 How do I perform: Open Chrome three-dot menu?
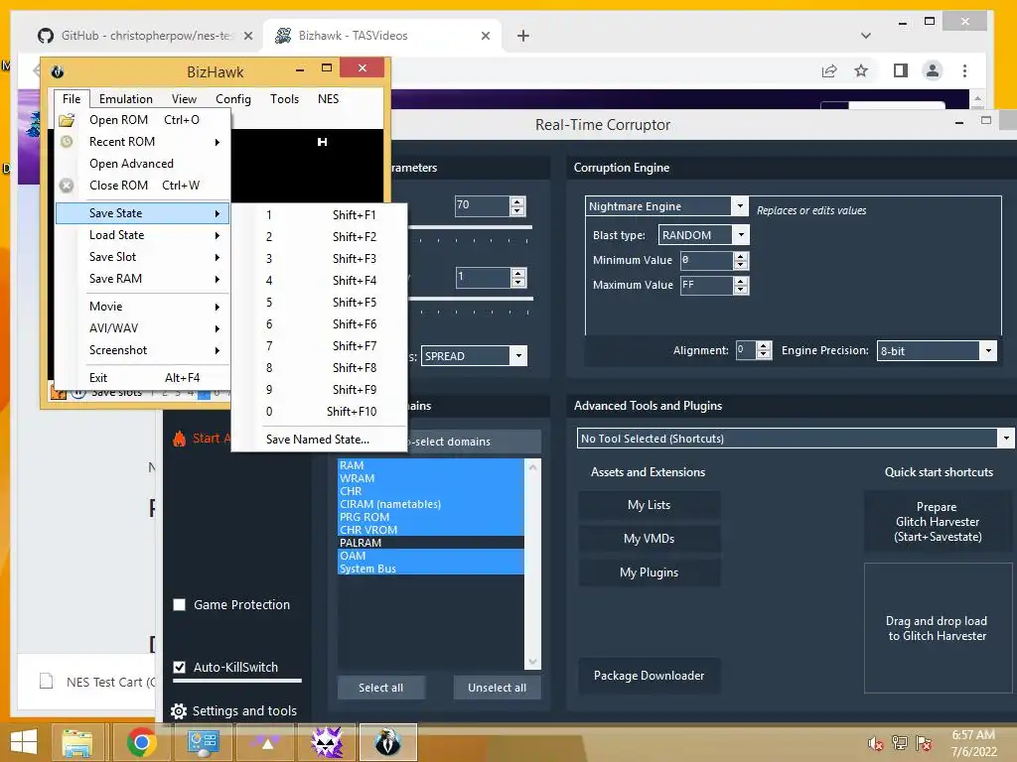point(965,70)
